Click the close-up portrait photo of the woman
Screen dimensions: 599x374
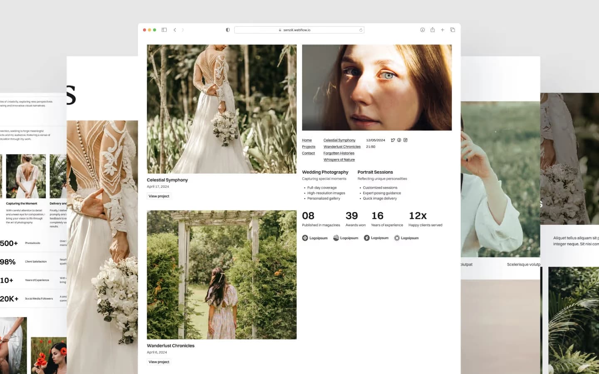pyautogui.click(x=377, y=87)
